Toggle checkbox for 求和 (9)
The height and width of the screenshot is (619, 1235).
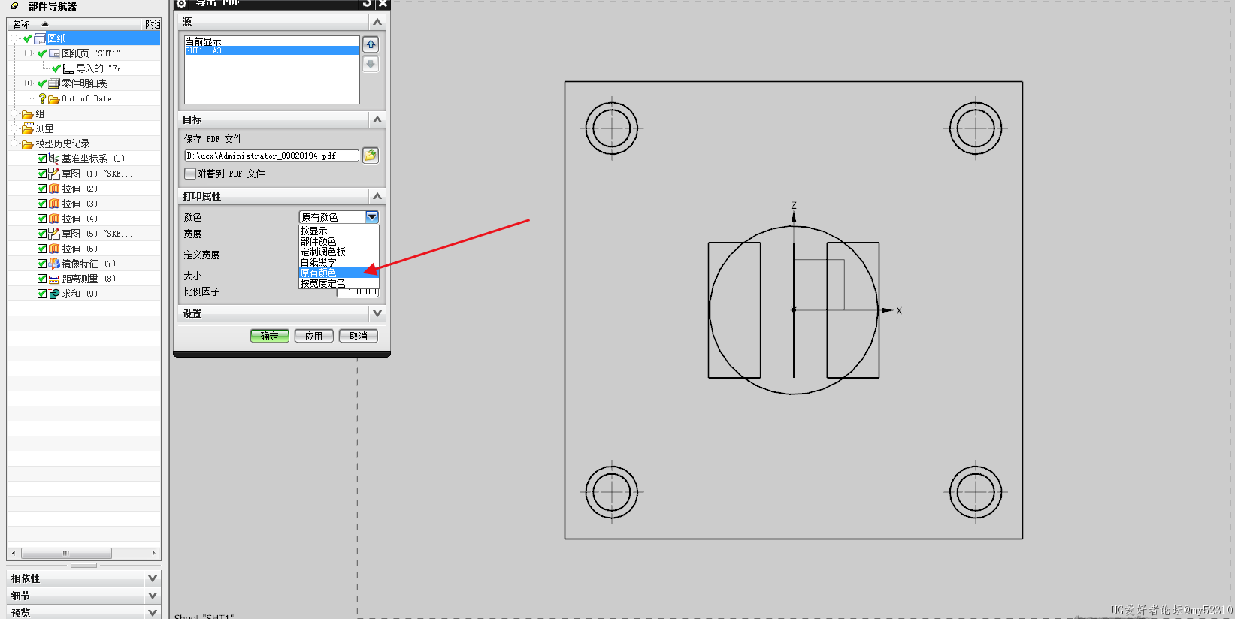click(42, 294)
